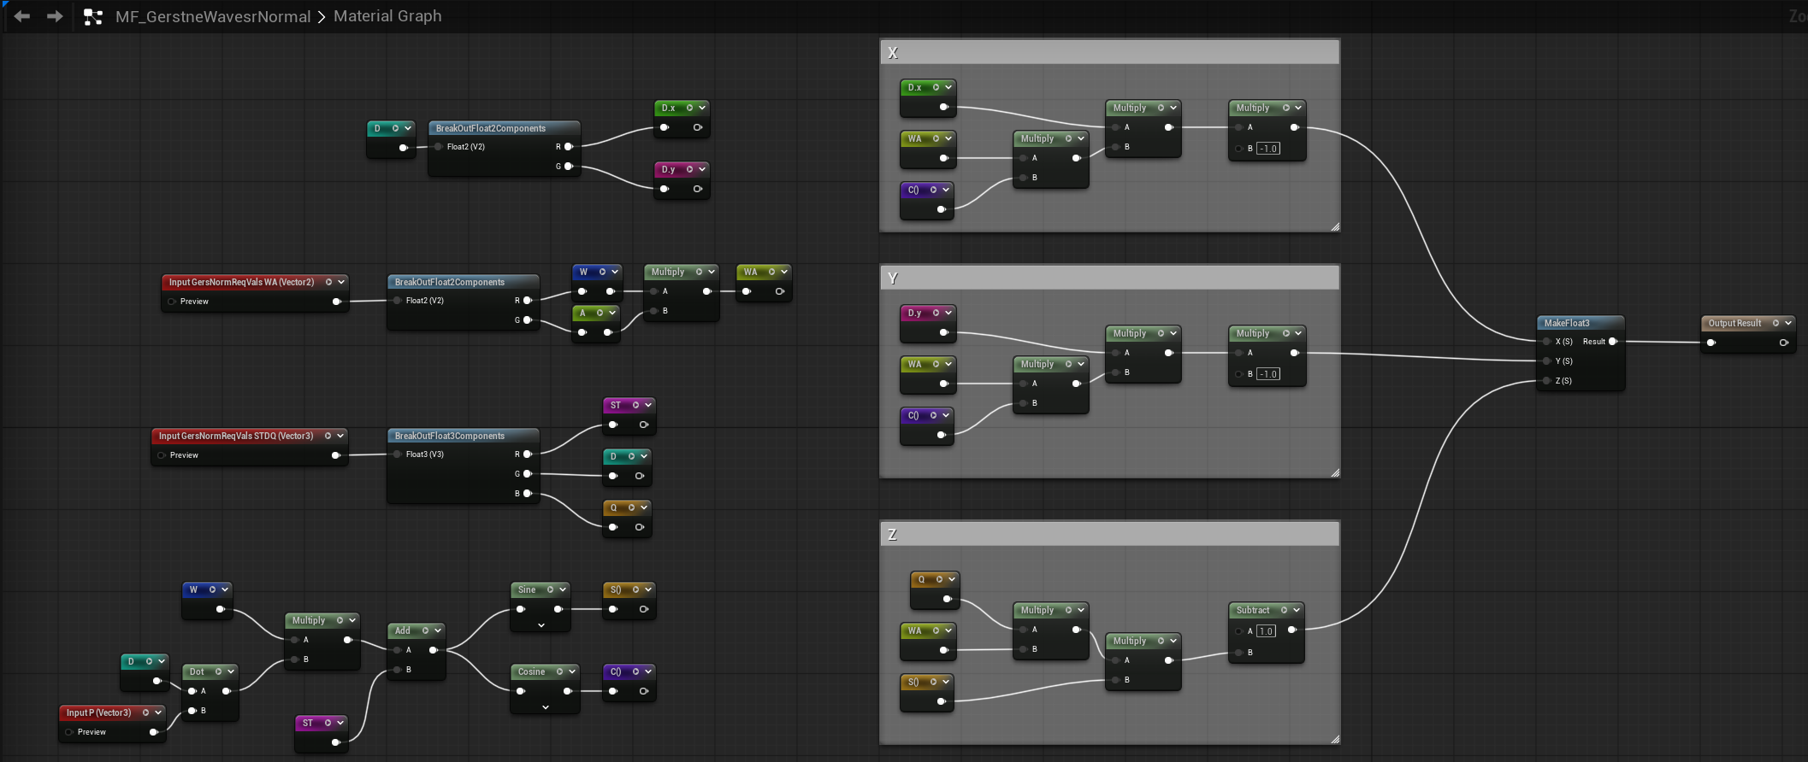
Task: Click the B value field -1.0 in Y box Multiply
Action: (x=1268, y=374)
